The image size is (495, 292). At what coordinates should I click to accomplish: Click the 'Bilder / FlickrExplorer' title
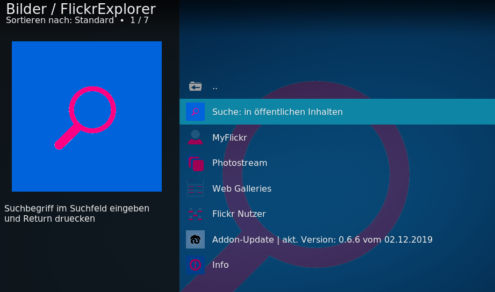(x=81, y=9)
